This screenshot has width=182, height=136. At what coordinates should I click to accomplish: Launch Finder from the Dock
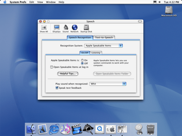pos(31,129)
